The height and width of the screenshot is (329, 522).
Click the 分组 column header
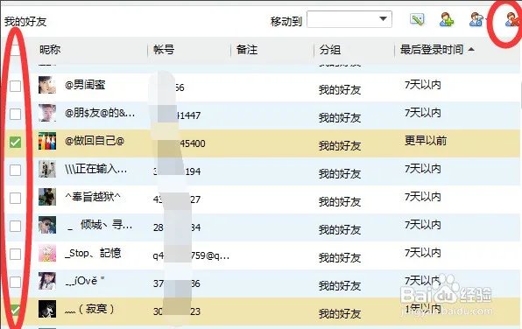point(330,50)
